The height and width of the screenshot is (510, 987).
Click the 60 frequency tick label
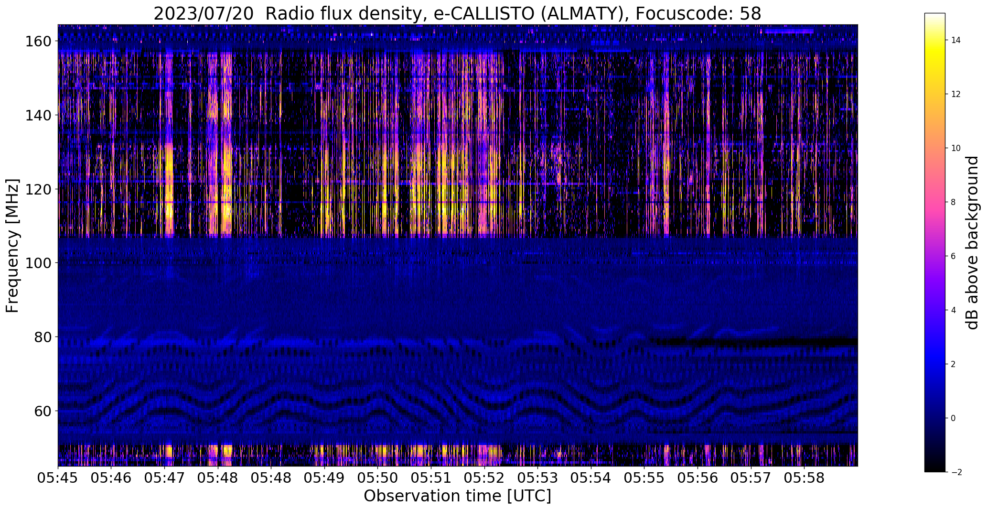pos(43,411)
